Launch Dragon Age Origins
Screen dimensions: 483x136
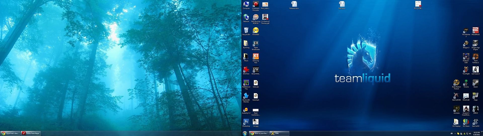[x=475, y=45]
